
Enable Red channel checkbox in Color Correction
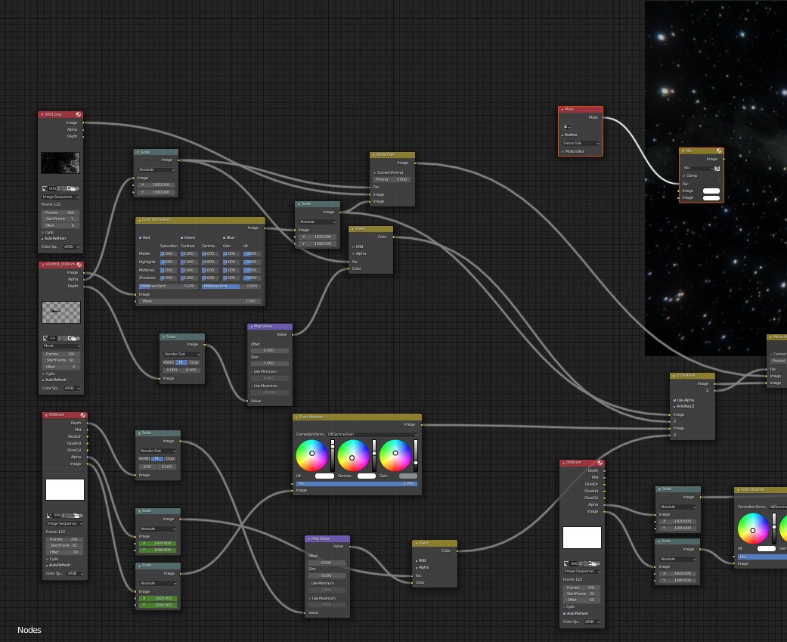coord(140,237)
